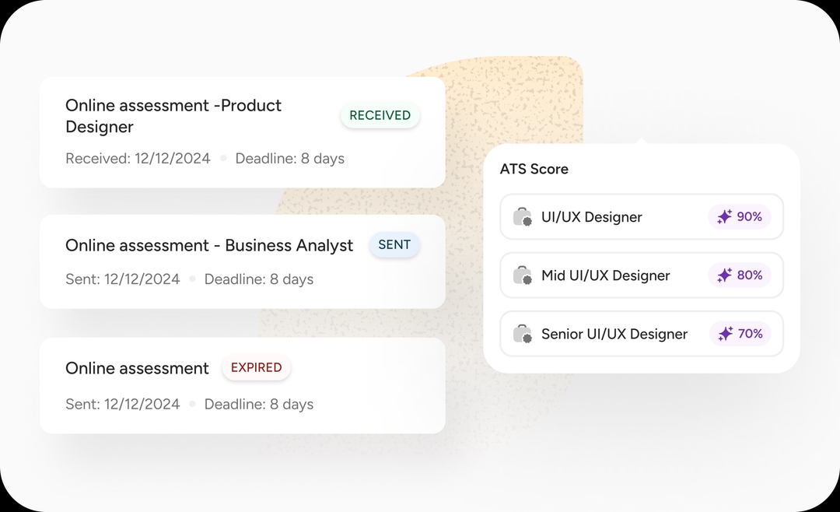Viewport: 840px width, 512px height.
Task: Click the sparkle icon next to 90%
Action: pyautogui.click(x=724, y=217)
